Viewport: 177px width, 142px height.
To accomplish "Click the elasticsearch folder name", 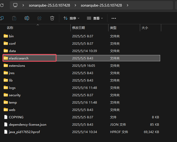I will (19, 58).
